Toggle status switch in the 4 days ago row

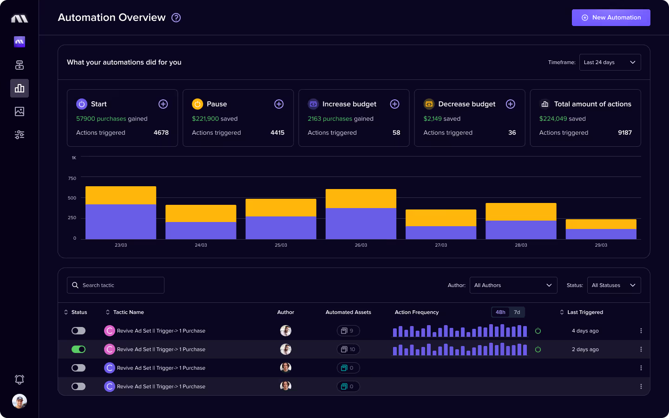79,331
